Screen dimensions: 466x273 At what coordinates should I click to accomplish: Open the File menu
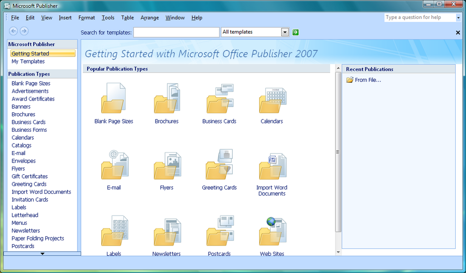pos(15,18)
